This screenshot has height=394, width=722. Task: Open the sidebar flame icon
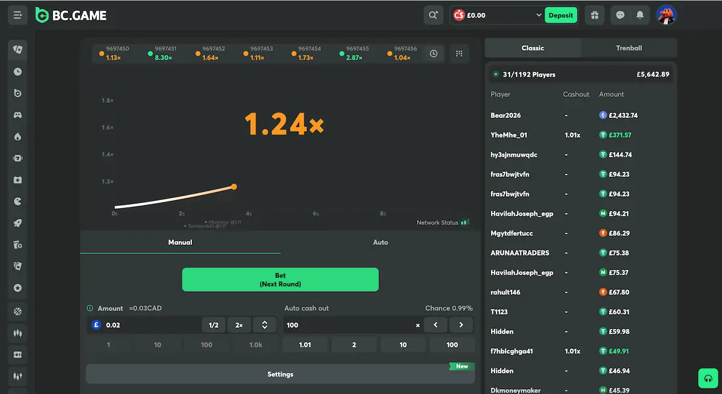17,137
